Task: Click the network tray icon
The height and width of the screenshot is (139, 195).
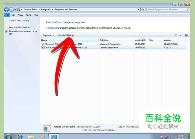Action: click(x=166, y=137)
